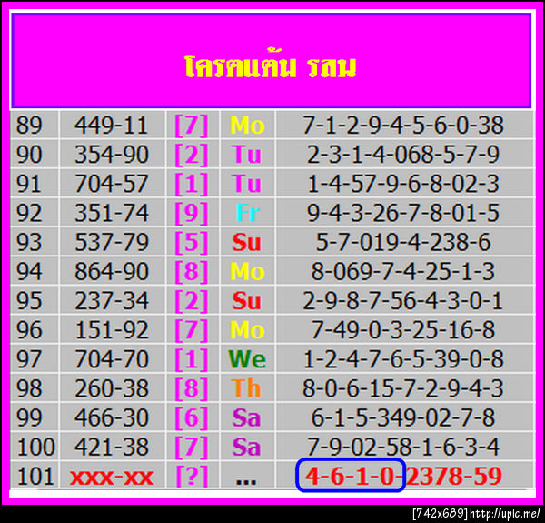Click the result 704-57
545x523 pixels.
(111, 184)
